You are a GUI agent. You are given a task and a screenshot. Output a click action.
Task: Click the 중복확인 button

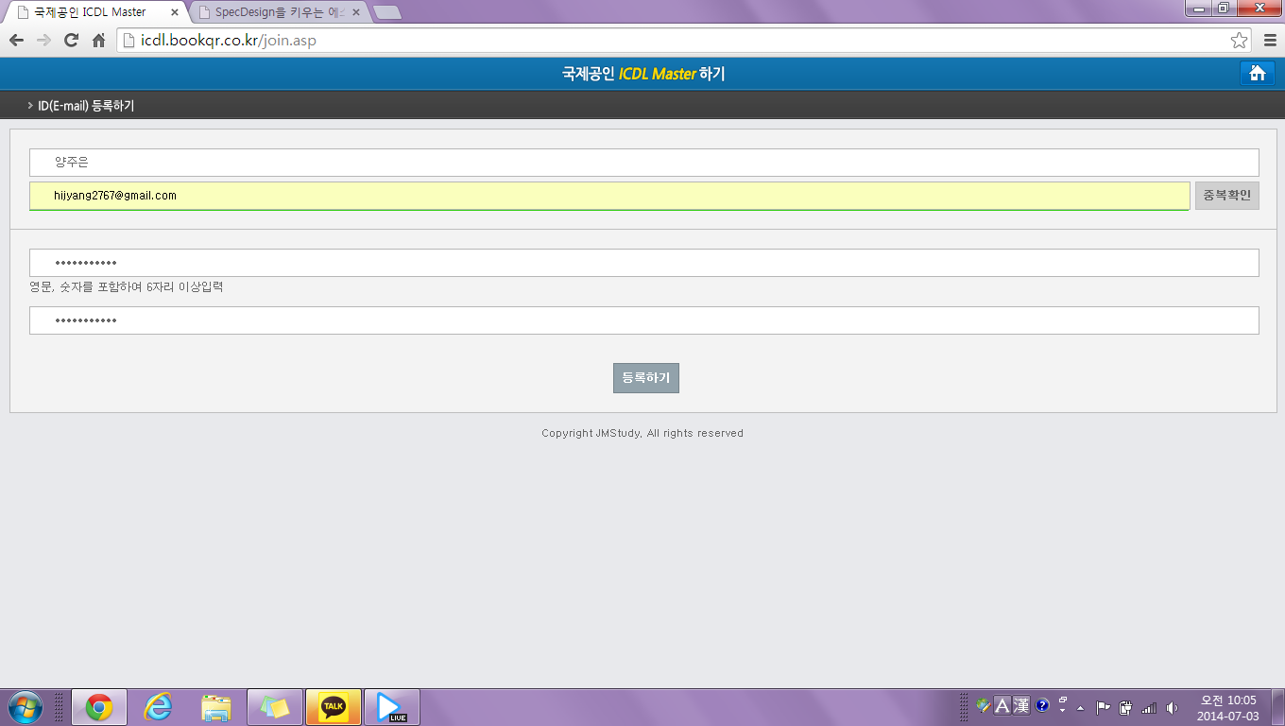point(1227,196)
